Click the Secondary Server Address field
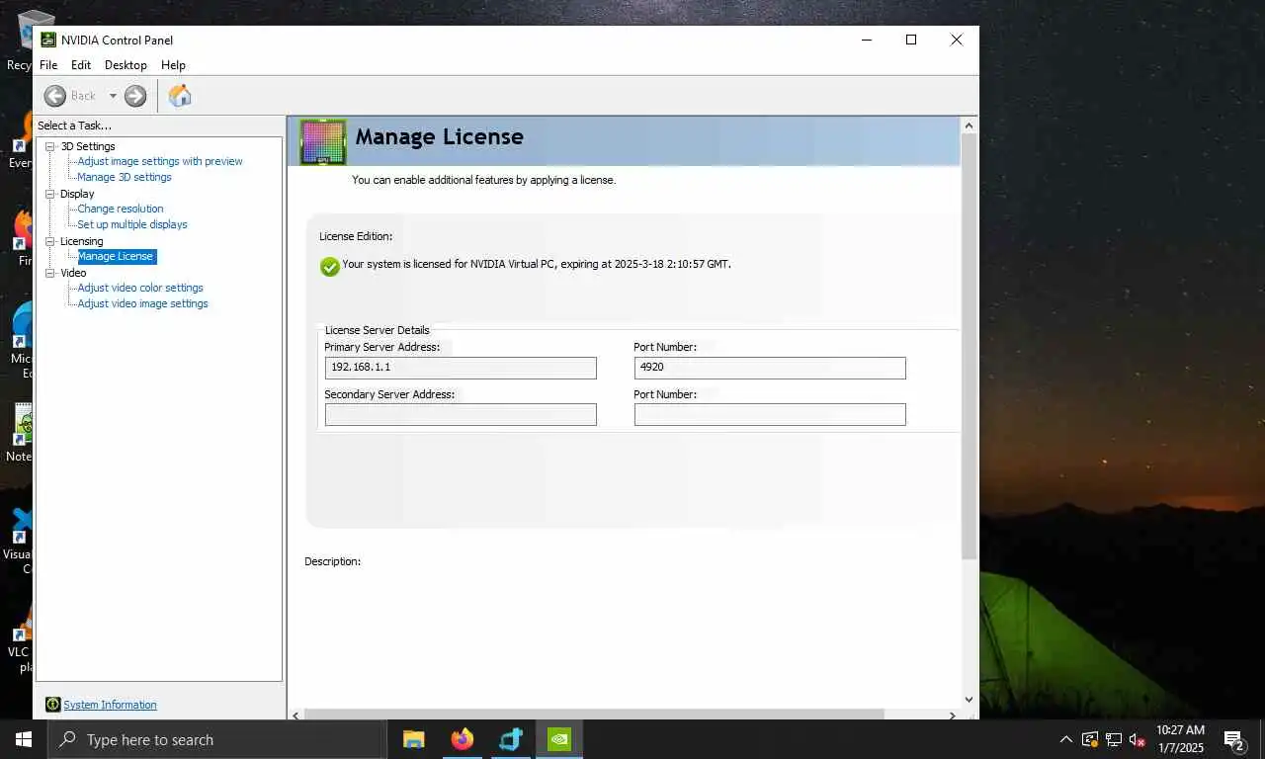This screenshot has height=759, width=1265. (461, 415)
